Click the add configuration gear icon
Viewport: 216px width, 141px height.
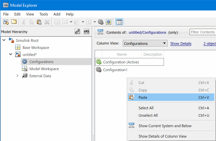point(100,22)
